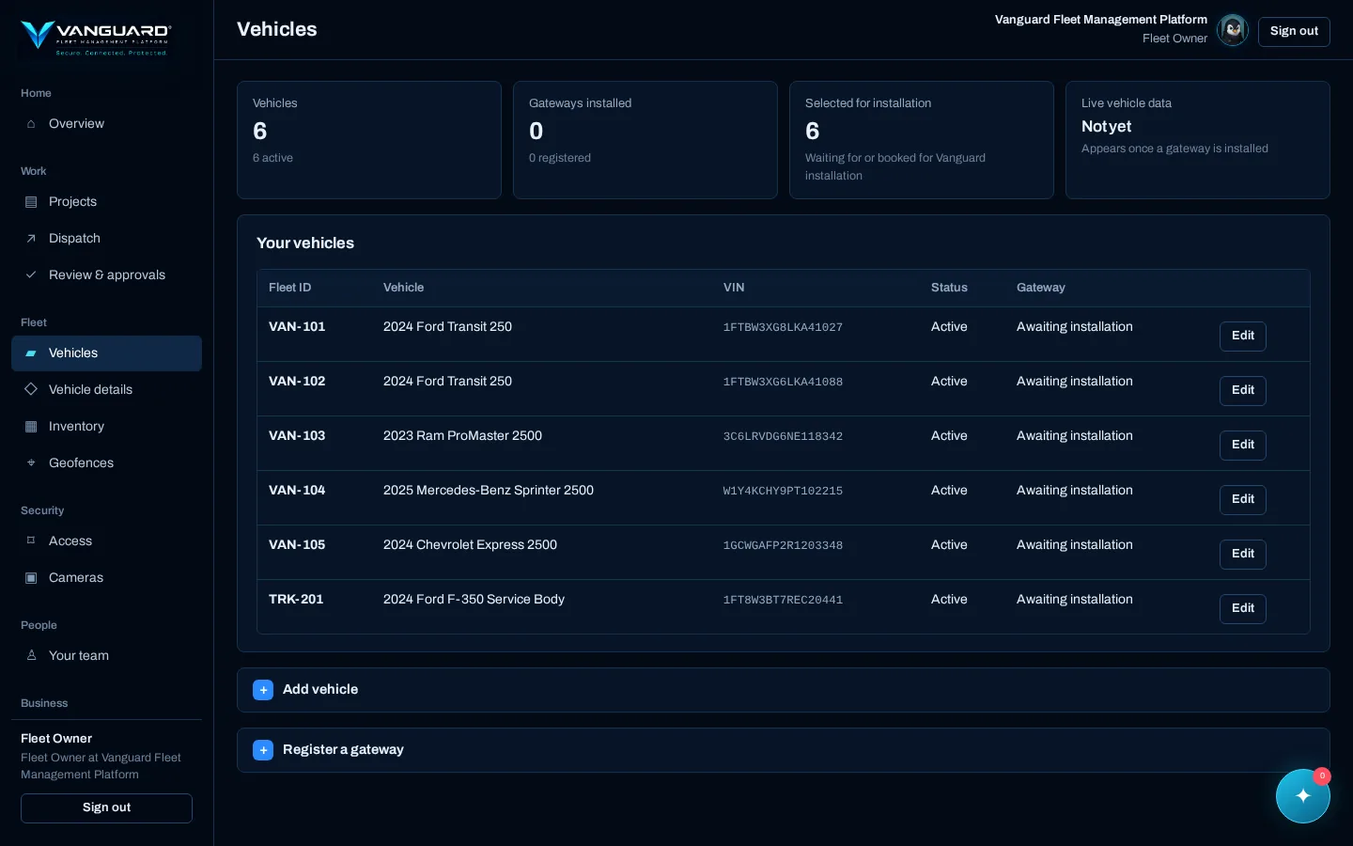The width and height of the screenshot is (1353, 846).
Task: Open Projects from the sidebar
Action: (106, 202)
